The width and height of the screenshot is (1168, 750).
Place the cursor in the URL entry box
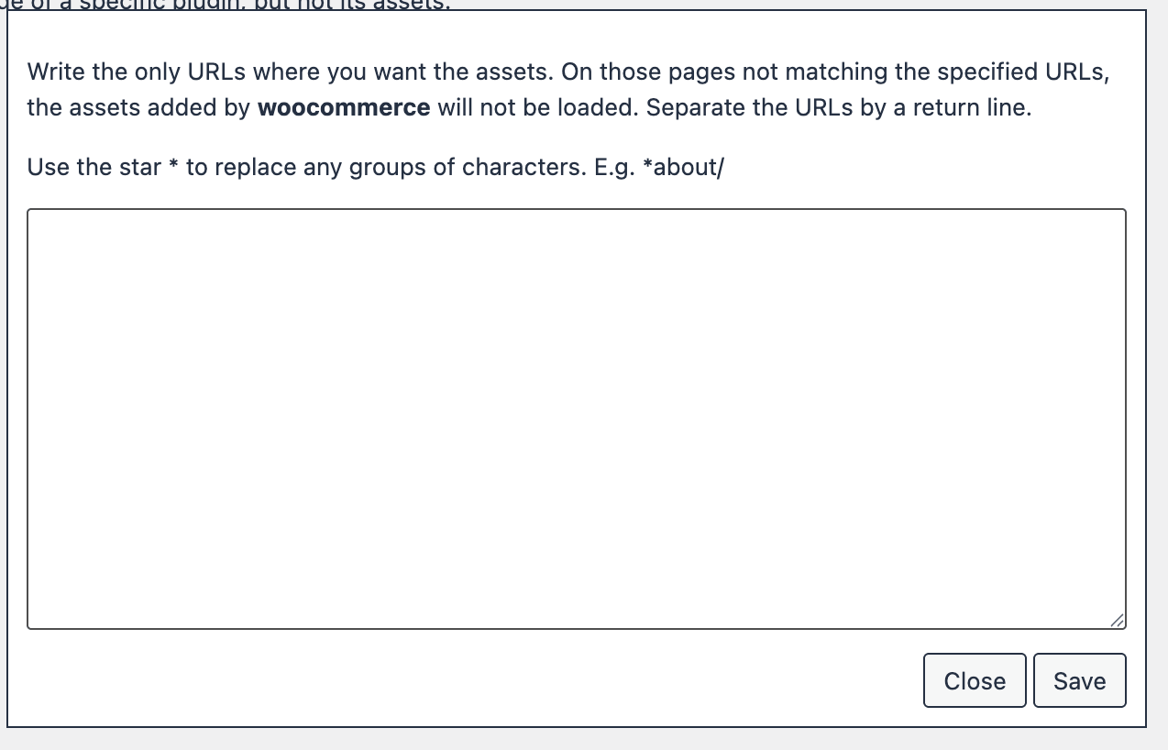click(x=576, y=417)
